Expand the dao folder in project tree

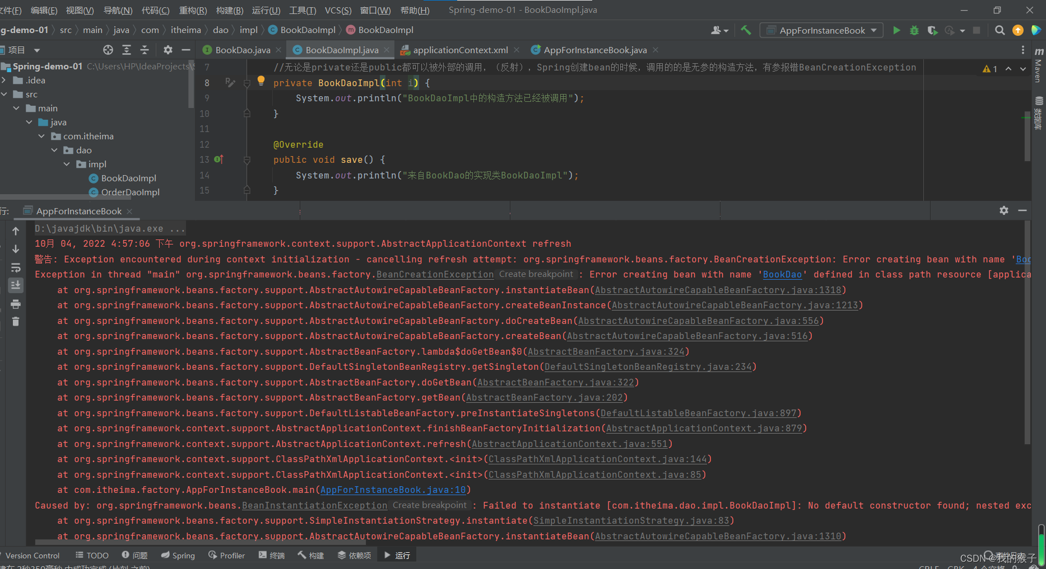point(54,150)
